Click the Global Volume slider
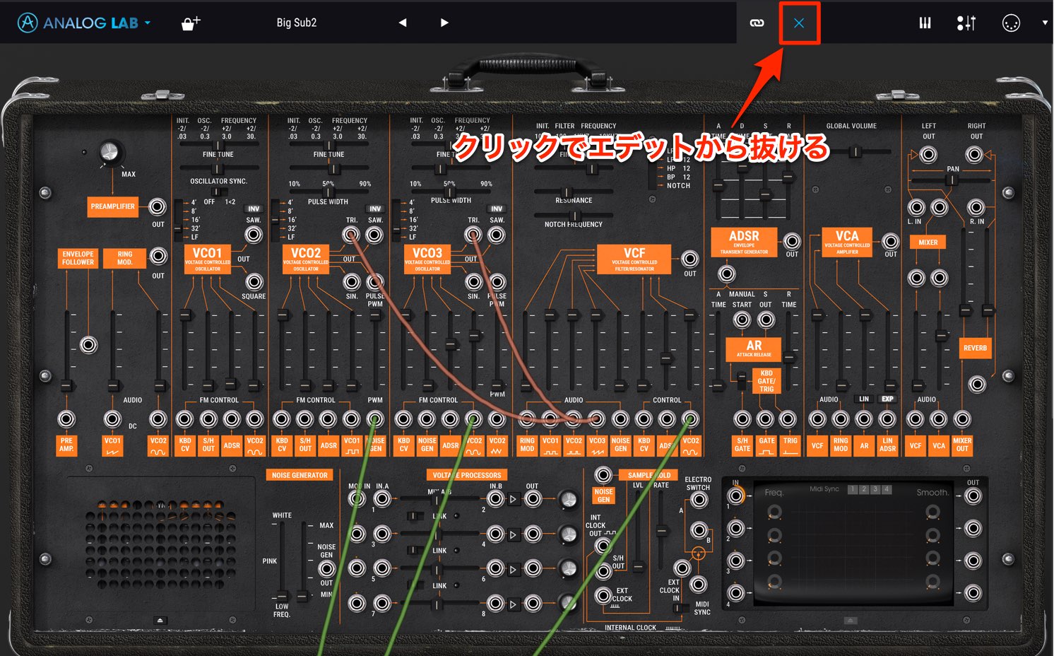The width and height of the screenshot is (1054, 656). [855, 151]
